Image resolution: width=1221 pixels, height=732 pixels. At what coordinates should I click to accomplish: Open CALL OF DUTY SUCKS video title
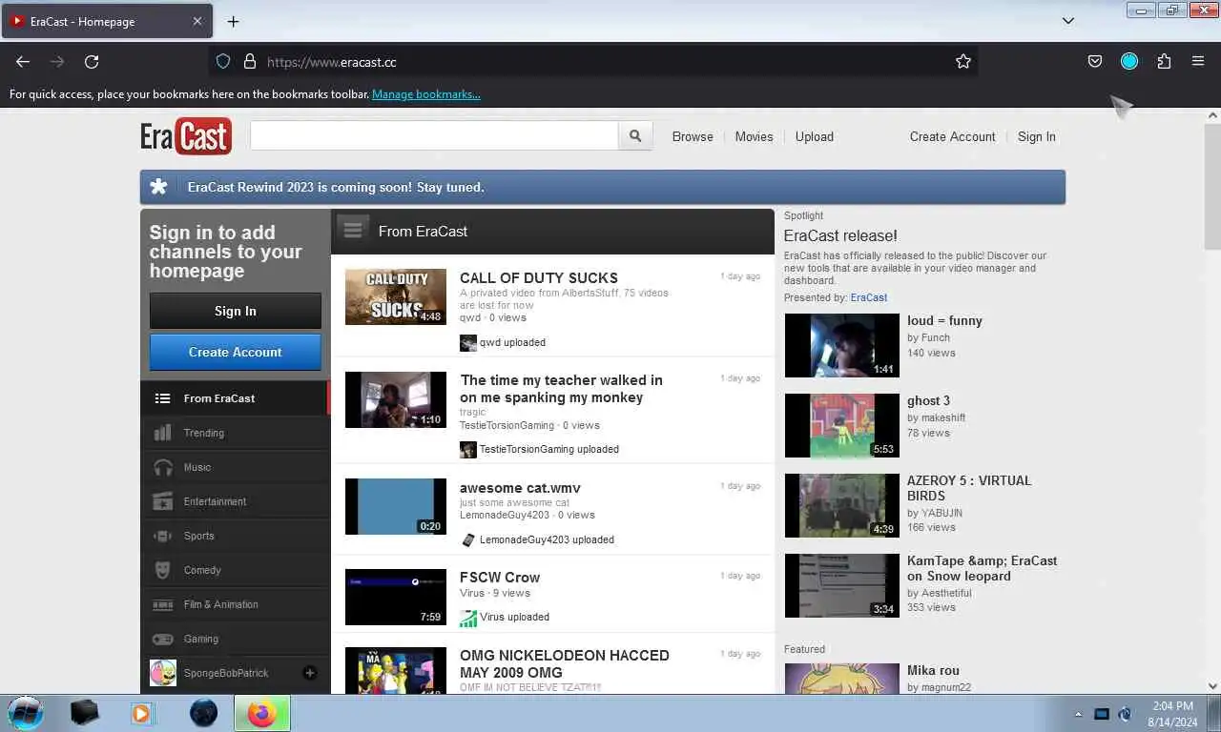point(539,277)
